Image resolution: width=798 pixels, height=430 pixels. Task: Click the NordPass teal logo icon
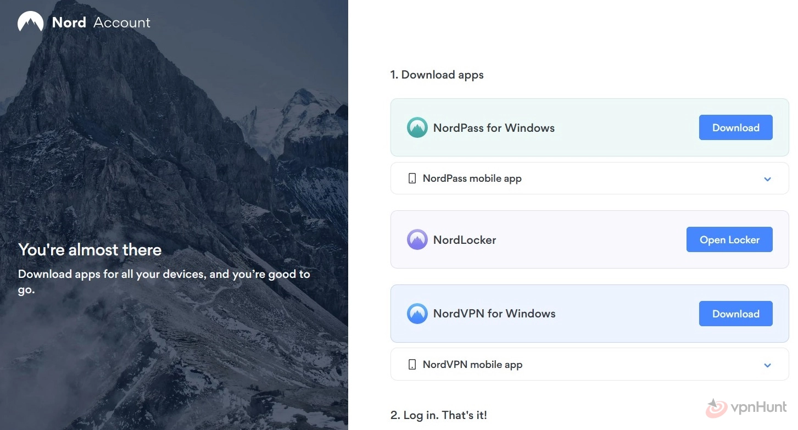417,127
